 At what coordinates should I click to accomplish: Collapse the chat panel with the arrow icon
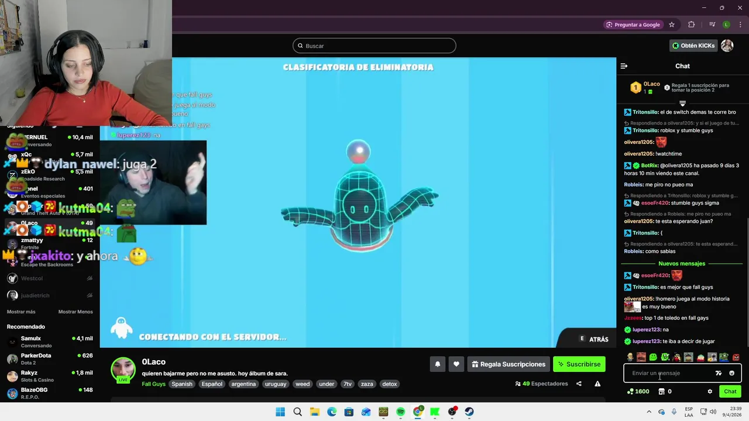tap(624, 66)
